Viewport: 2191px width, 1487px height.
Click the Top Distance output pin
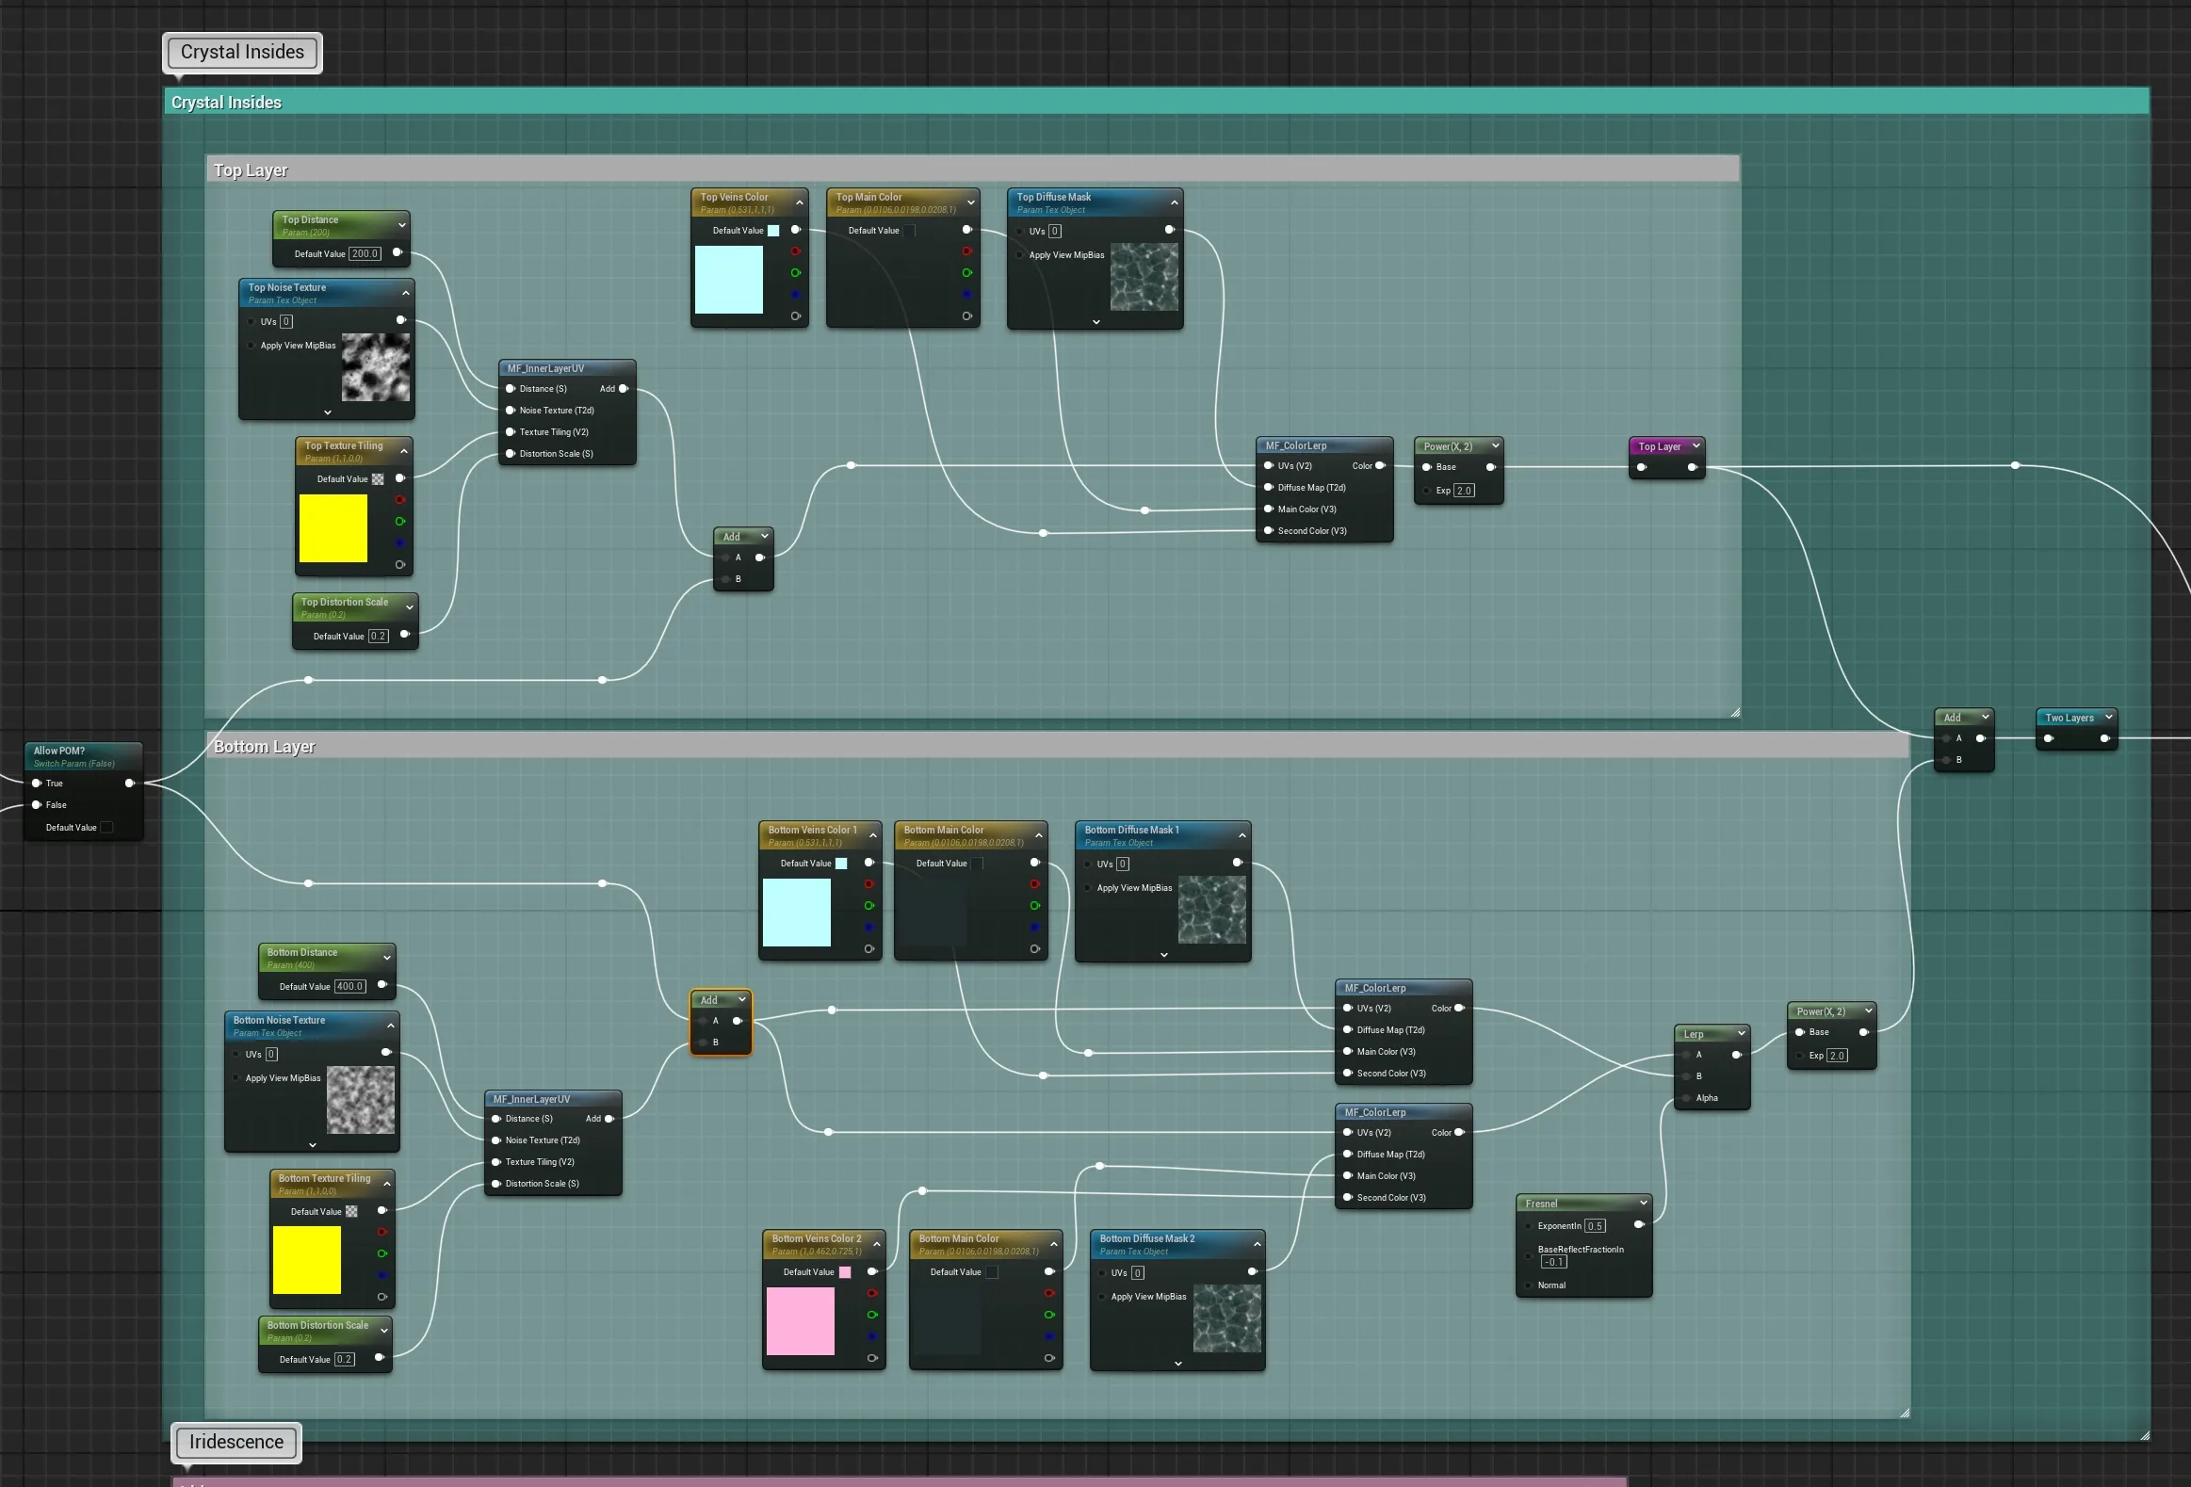397,252
